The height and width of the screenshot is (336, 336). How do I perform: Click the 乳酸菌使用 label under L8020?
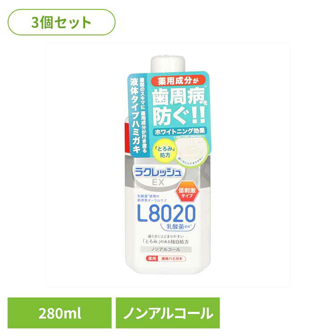click(x=179, y=226)
